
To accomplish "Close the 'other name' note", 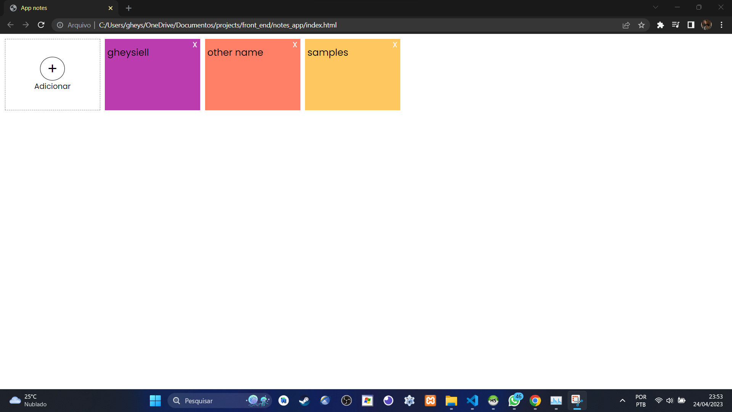I will pos(295,45).
